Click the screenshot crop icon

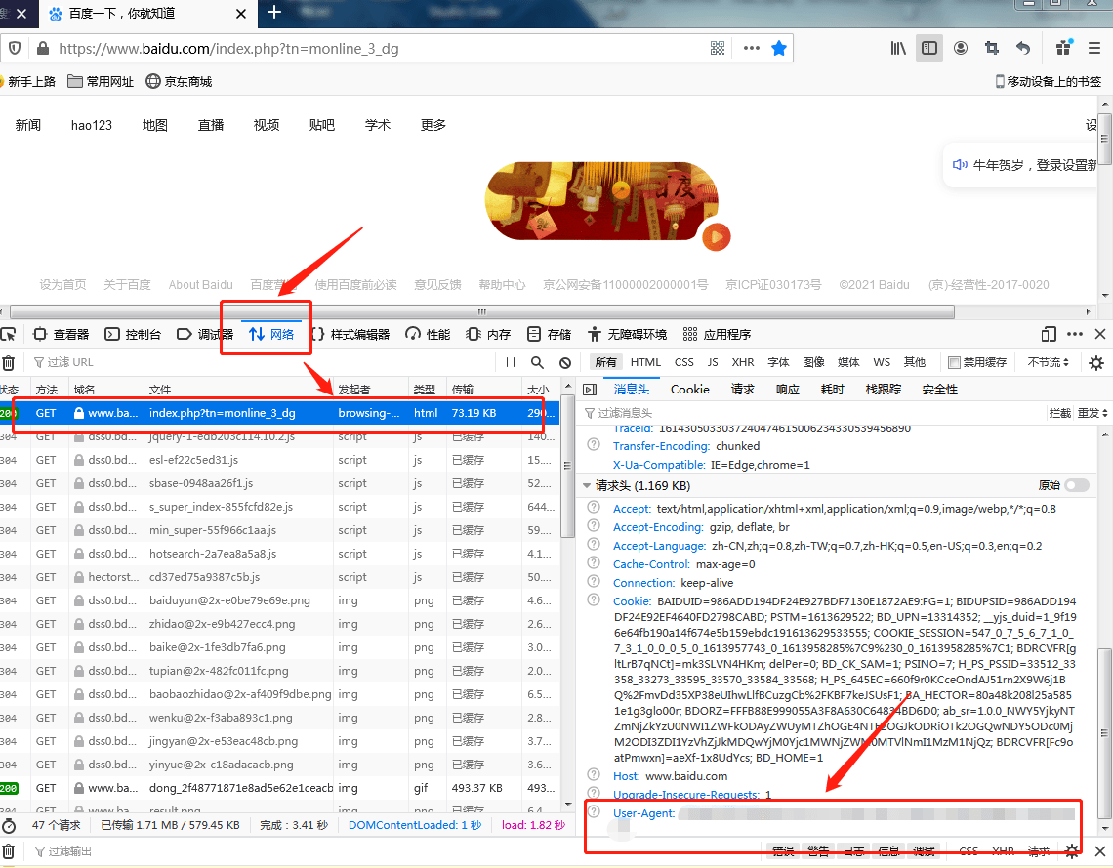pyautogui.click(x=992, y=48)
